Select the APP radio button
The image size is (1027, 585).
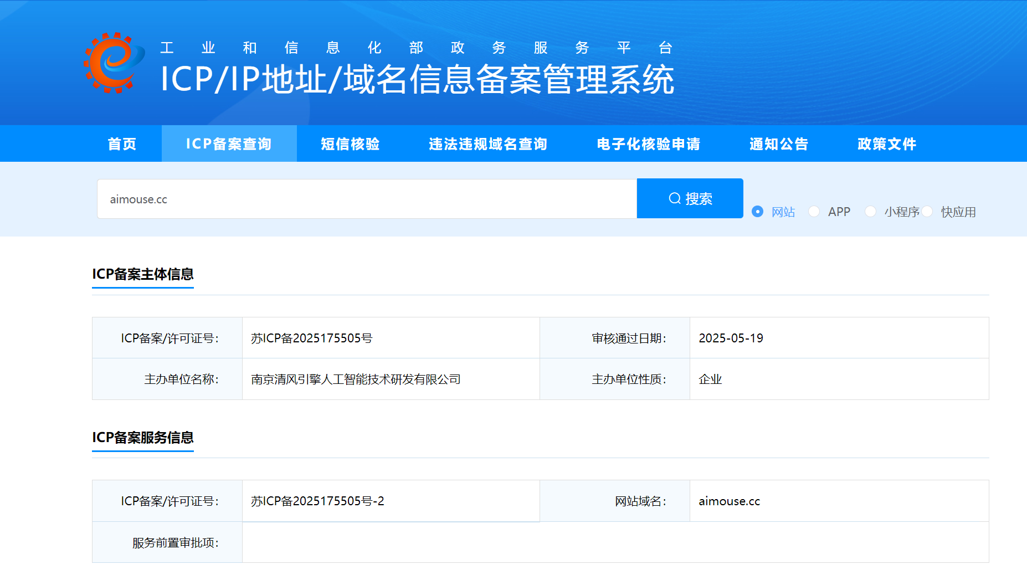[814, 212]
